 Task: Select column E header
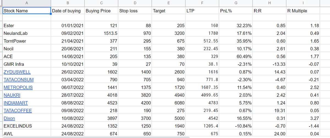click(168, 3)
